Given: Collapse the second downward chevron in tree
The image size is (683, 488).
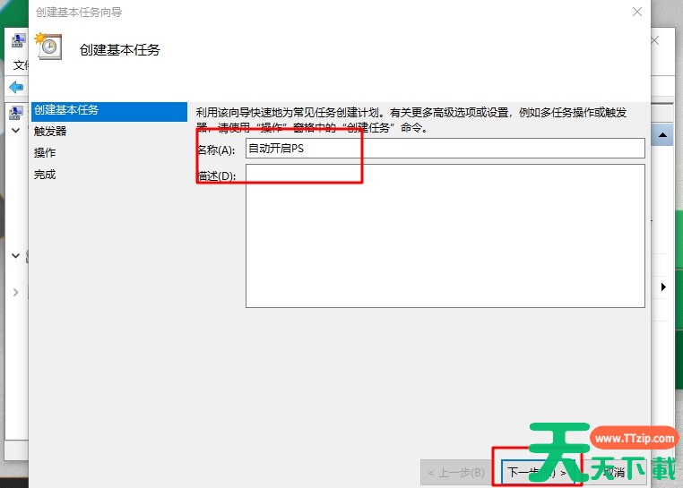Looking at the screenshot, I should click(x=15, y=255).
